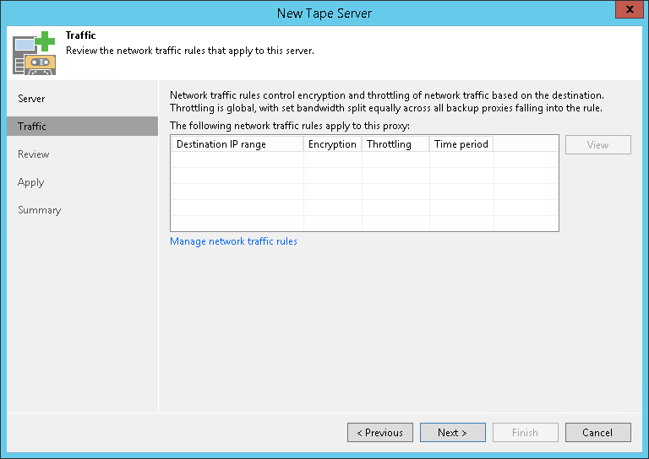Close the New Tape Server dialog
Screen dimensions: 649x459
pyautogui.click(x=626, y=13)
